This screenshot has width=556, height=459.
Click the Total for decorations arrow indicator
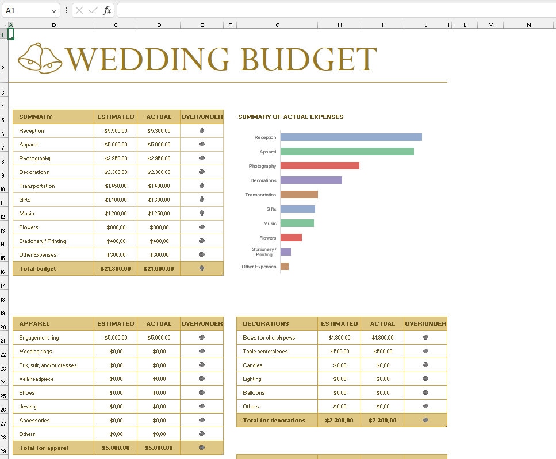pyautogui.click(x=425, y=420)
